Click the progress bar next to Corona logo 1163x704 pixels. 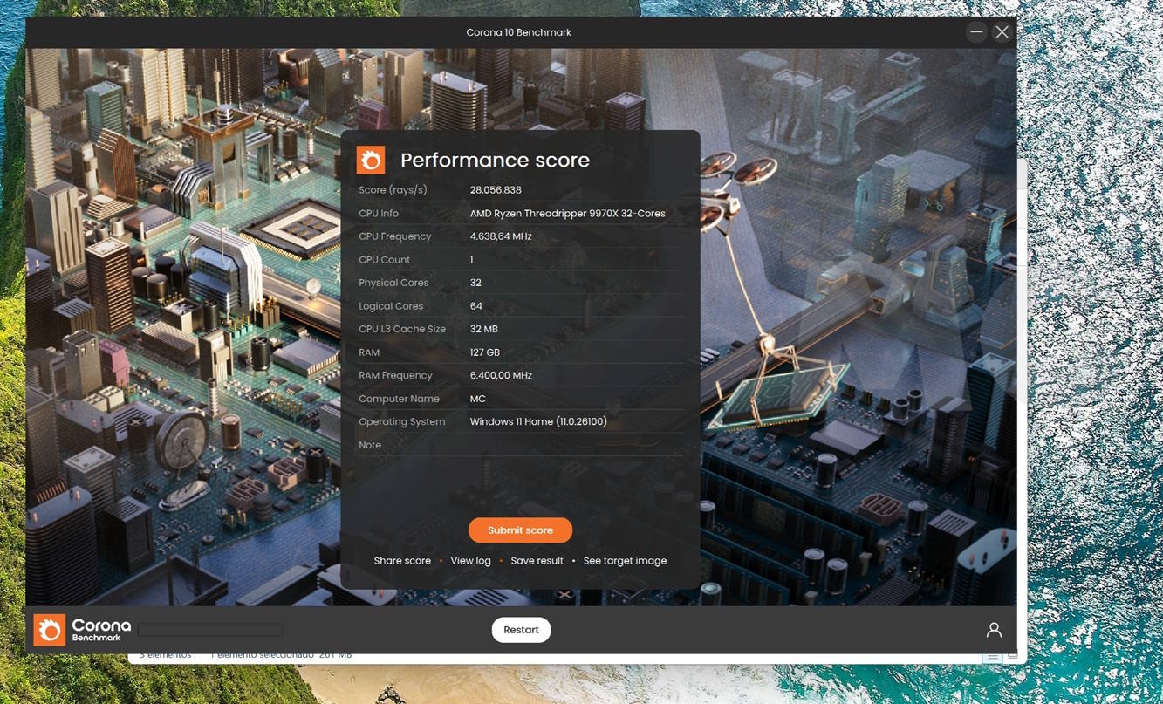210,630
